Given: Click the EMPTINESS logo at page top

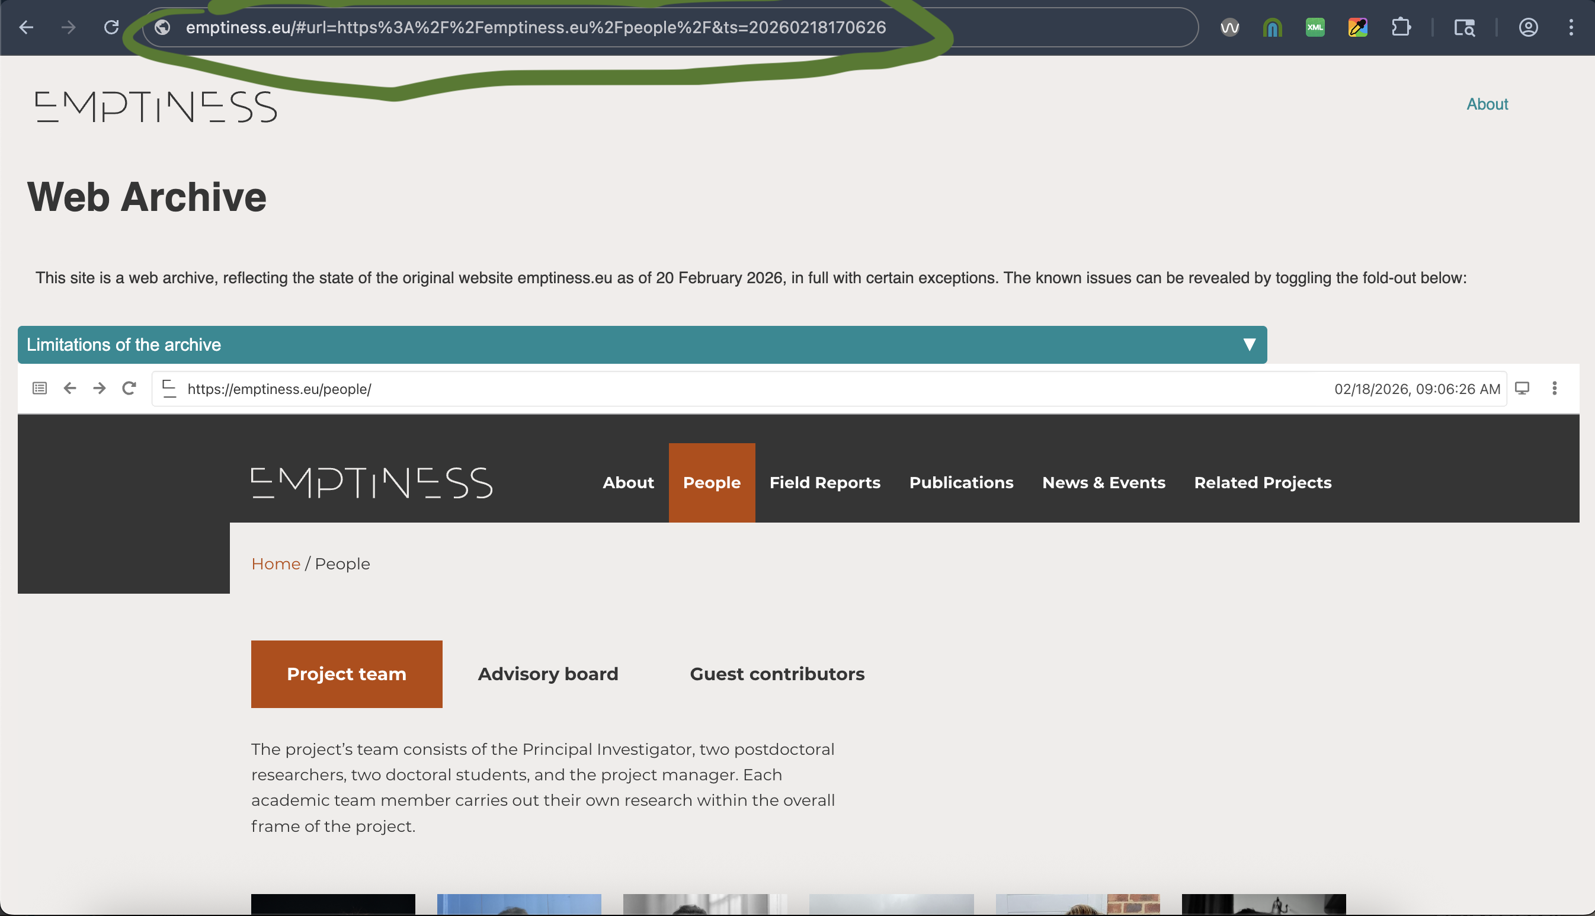Looking at the screenshot, I should 156,107.
